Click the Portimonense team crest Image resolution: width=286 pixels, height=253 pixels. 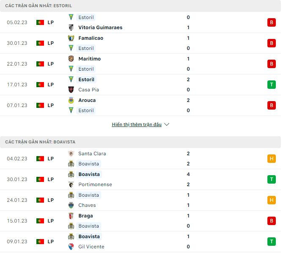click(x=71, y=184)
